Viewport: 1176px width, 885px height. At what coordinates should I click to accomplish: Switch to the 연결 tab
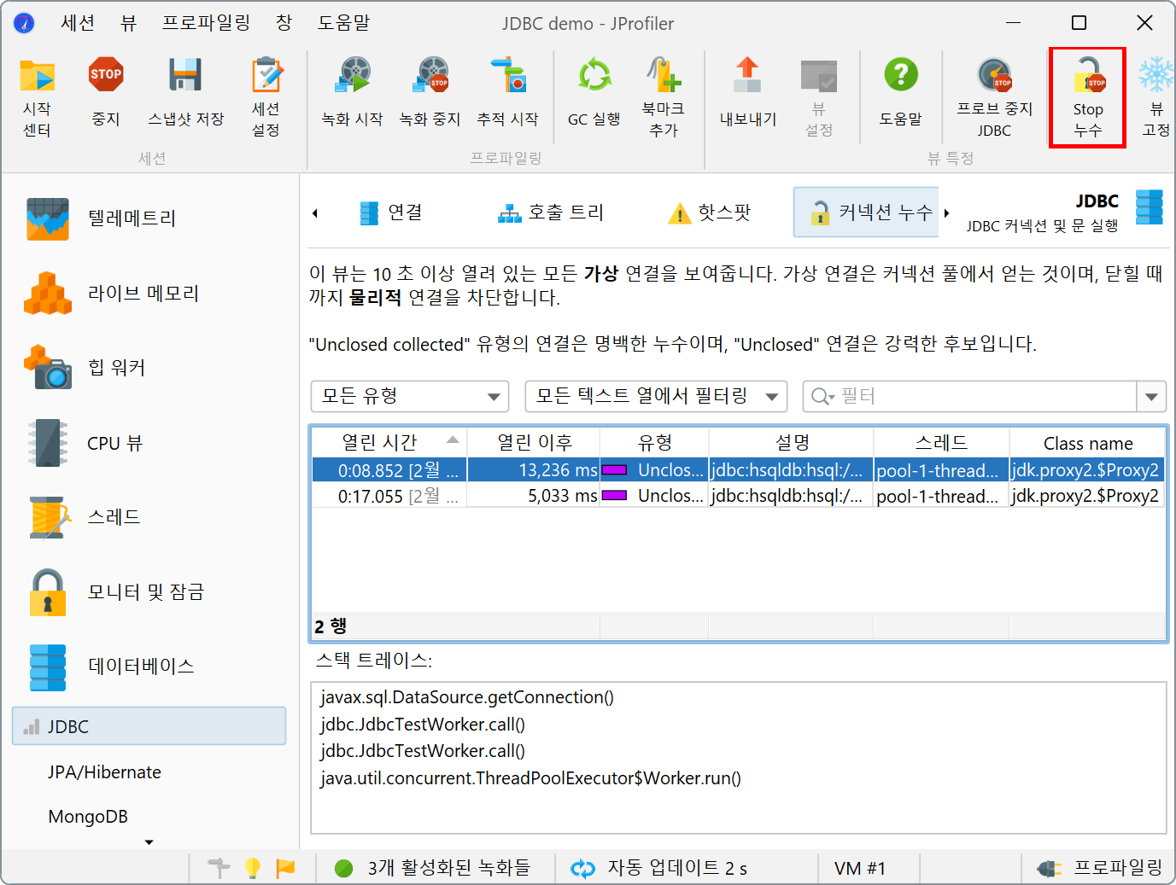390,213
